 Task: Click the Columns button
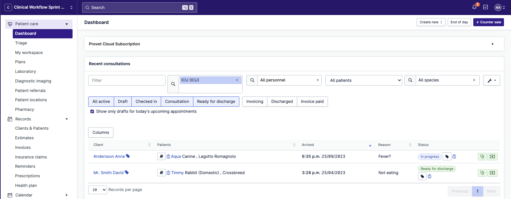click(x=101, y=133)
